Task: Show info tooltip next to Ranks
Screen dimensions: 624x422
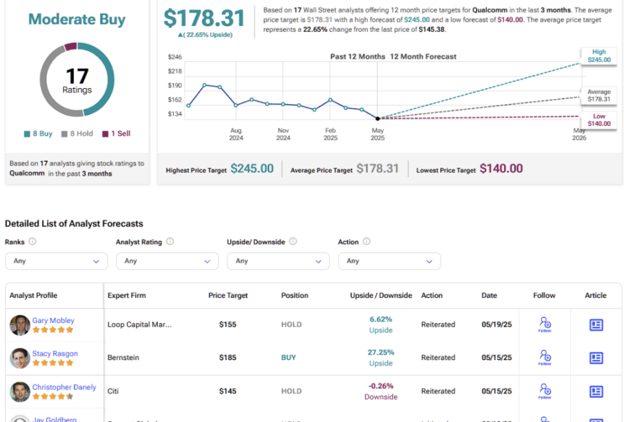Action: click(x=32, y=241)
